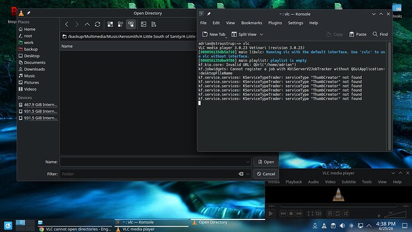Click the VLC seek bar

click(x=339, y=206)
